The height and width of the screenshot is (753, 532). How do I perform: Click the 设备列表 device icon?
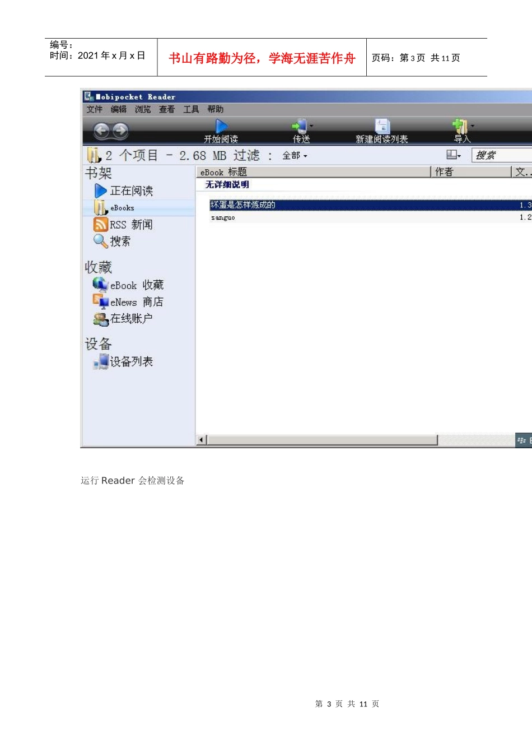[101, 362]
